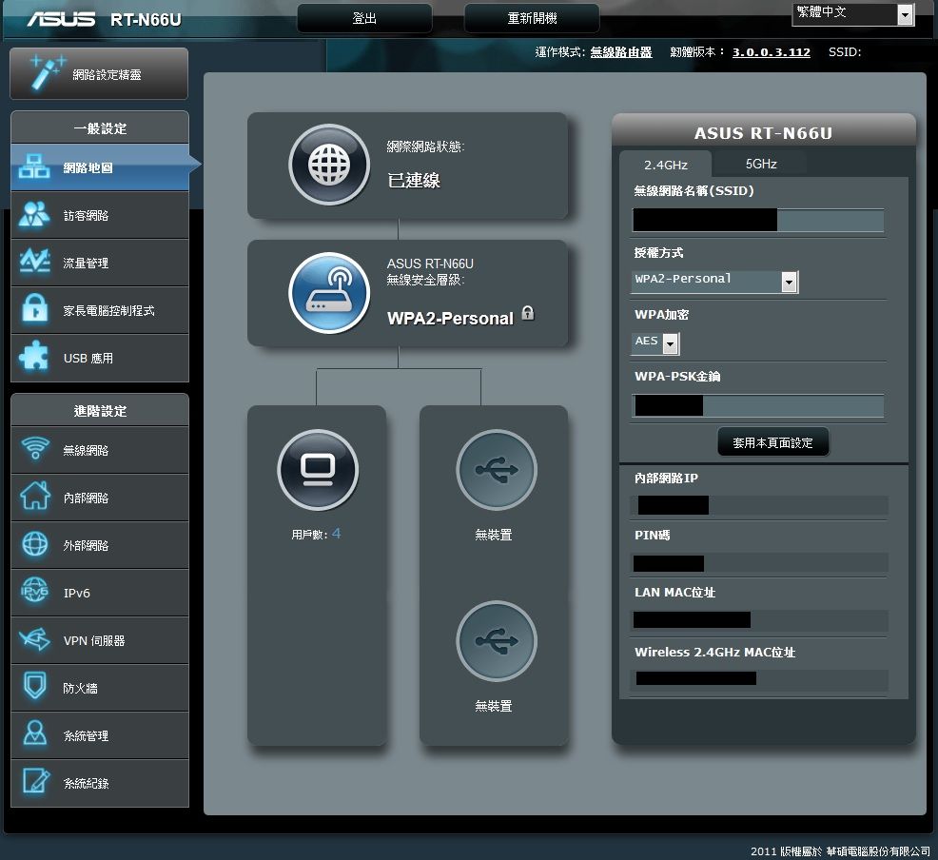This screenshot has height=860, width=938.
Task: Open Guest Network (訪客網路) people icon
Action: click(34, 214)
